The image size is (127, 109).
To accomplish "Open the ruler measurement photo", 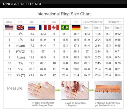I will 108,90.
